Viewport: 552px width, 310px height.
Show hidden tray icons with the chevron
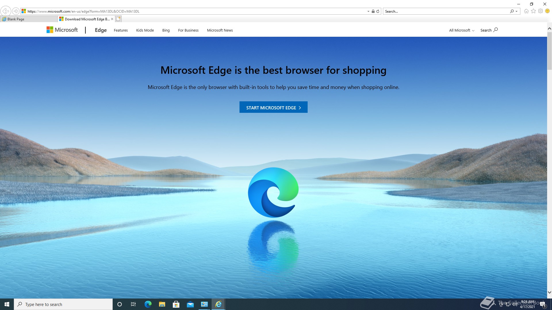(x=494, y=304)
